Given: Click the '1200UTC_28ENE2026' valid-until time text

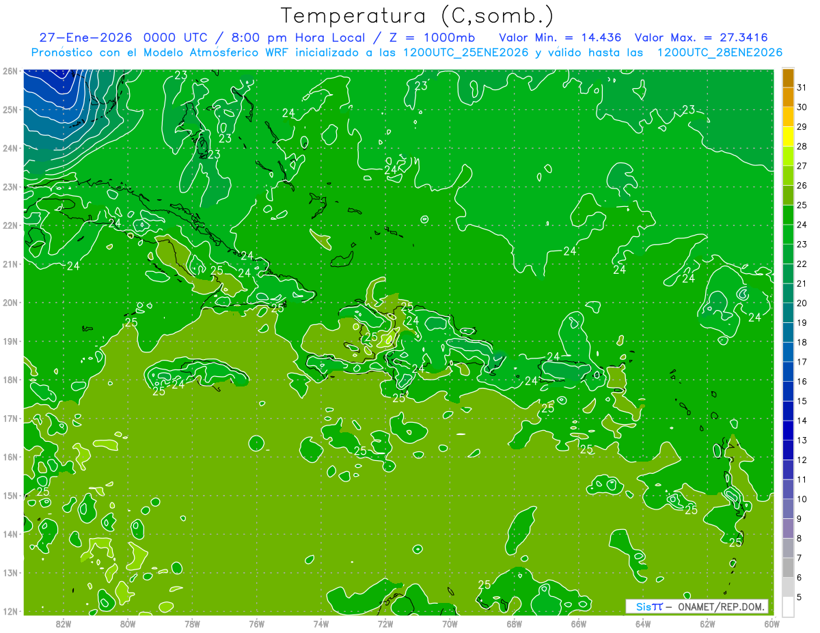Looking at the screenshot, I should [x=720, y=53].
